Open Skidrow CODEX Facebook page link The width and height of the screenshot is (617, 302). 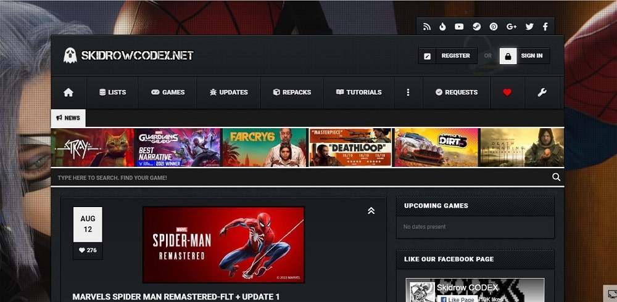coord(468,287)
